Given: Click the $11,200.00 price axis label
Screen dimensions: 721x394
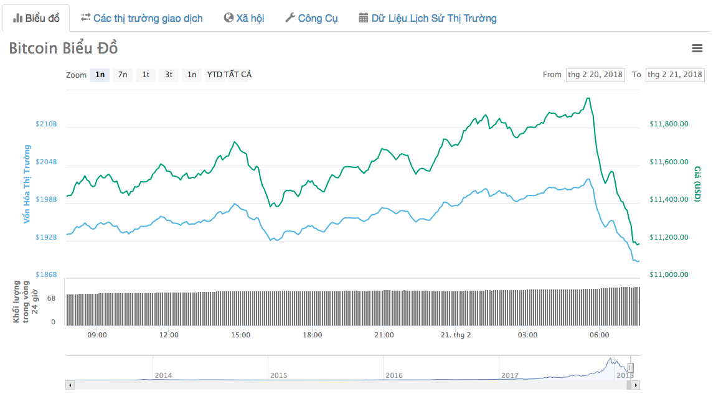Looking at the screenshot, I should pos(669,237).
